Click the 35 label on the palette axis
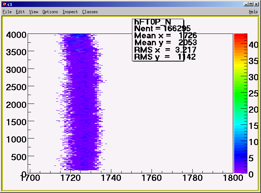Screen dimensions: 261x193 point(254,61)
